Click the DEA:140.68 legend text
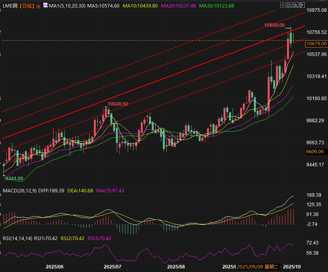Image resolution: width=328 pixels, height=272 pixels. (x=80, y=191)
